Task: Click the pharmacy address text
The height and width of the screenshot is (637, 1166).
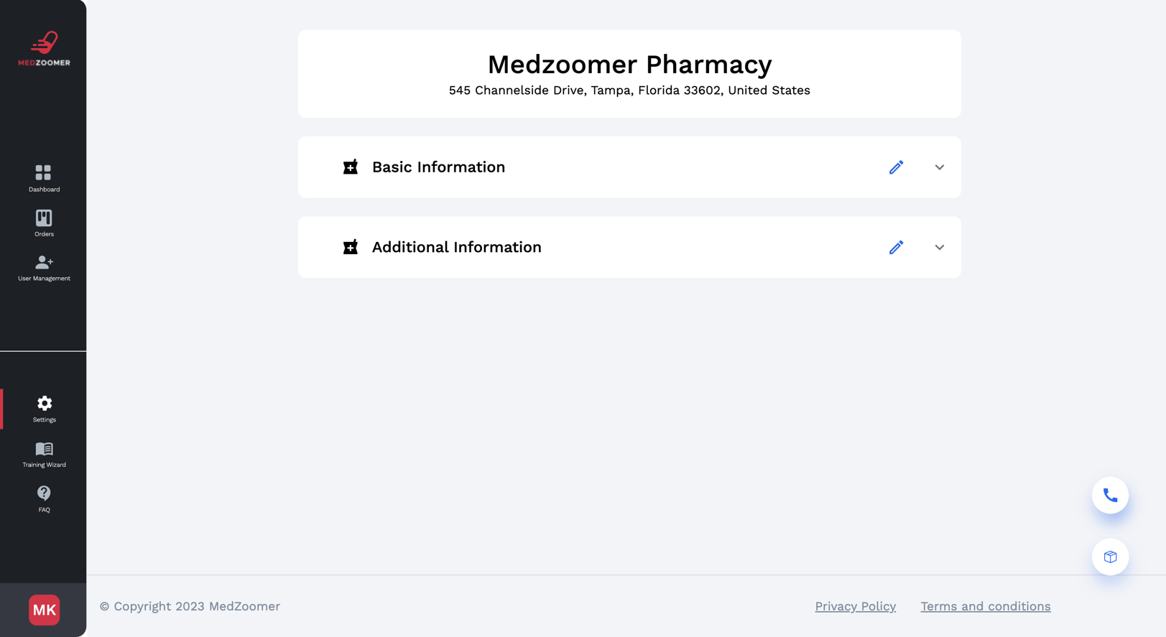Action: coord(629,90)
